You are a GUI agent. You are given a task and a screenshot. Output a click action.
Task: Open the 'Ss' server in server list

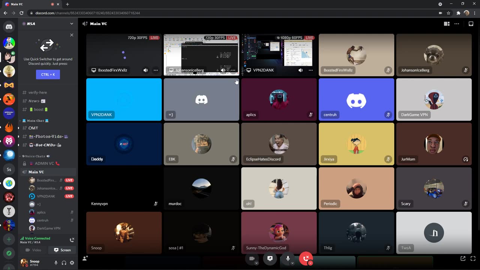click(x=9, y=169)
